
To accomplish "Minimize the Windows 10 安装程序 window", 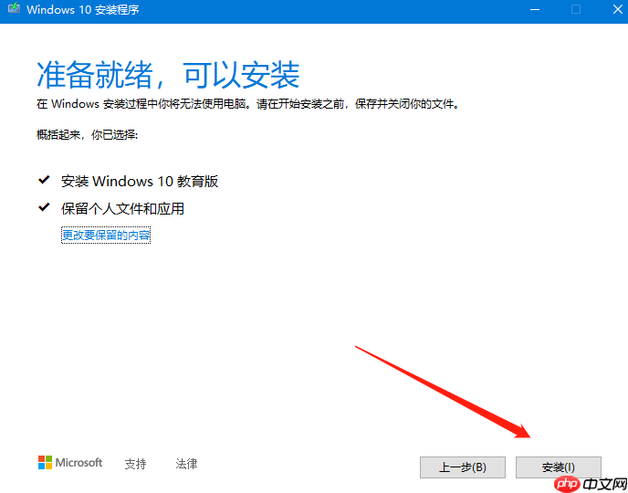I will coord(535,9).
